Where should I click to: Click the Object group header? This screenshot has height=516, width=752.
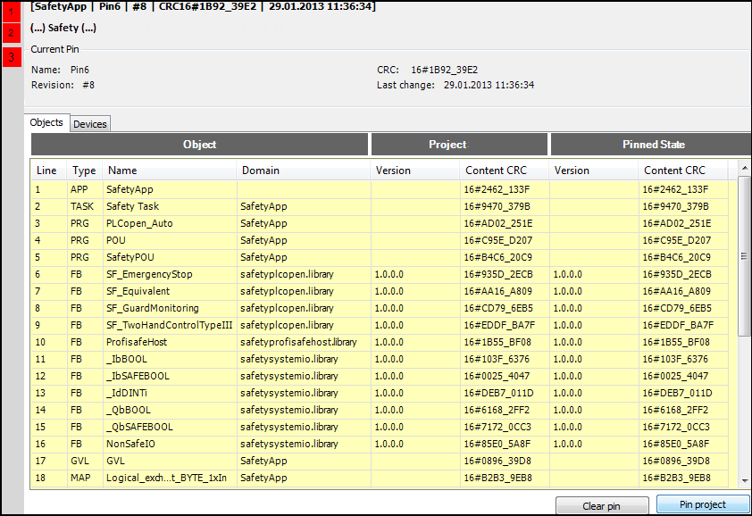point(199,144)
